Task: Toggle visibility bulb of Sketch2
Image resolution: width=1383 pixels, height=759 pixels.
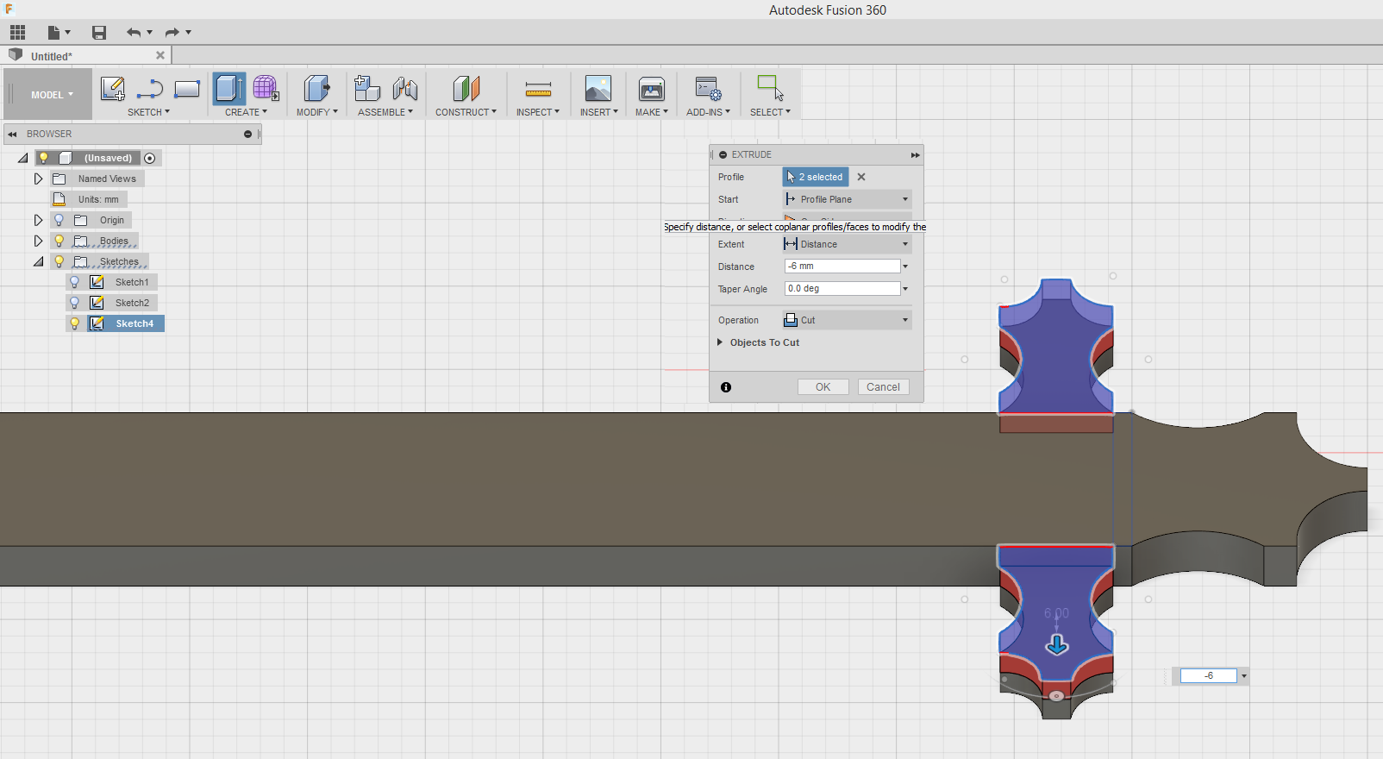Action: (74, 303)
